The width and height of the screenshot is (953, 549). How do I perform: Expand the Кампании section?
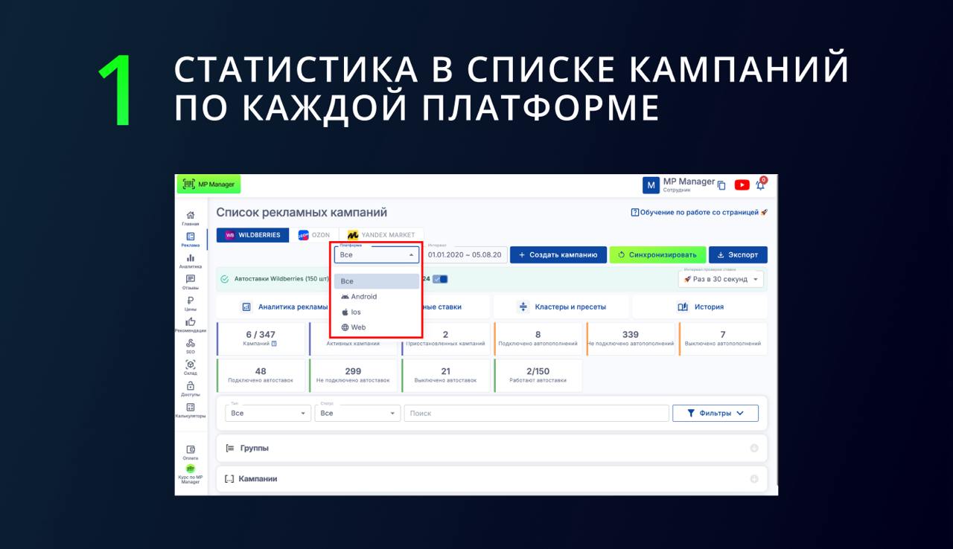pyautogui.click(x=491, y=479)
